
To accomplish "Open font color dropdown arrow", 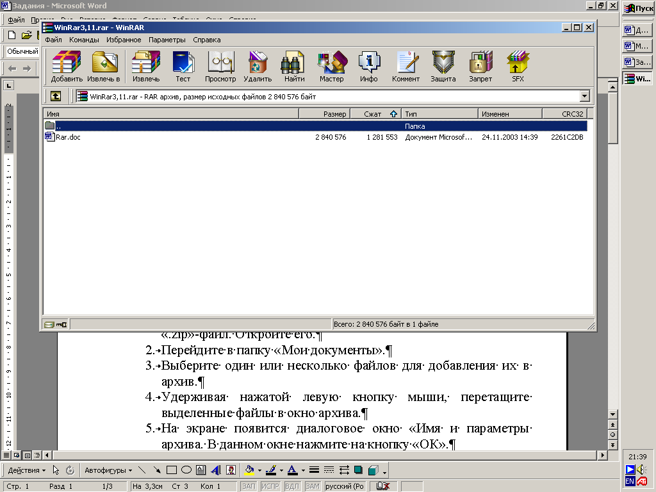I will click(303, 470).
